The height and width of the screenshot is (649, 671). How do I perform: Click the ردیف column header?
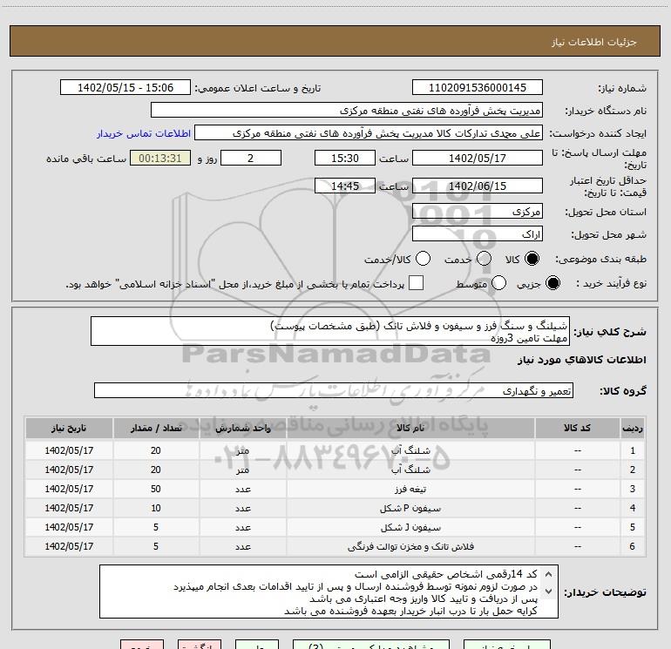[x=633, y=428]
